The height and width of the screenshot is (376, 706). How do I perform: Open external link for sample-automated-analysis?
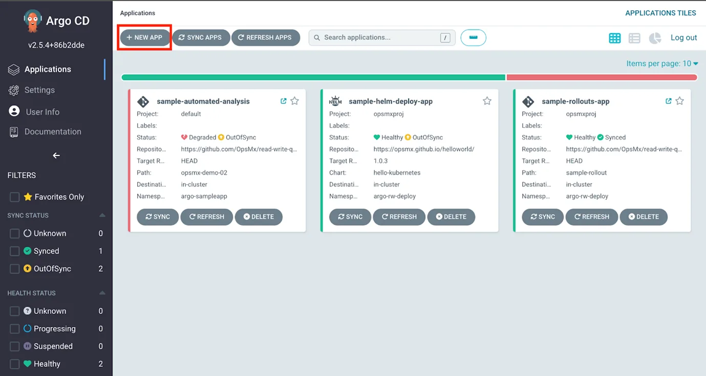(283, 101)
